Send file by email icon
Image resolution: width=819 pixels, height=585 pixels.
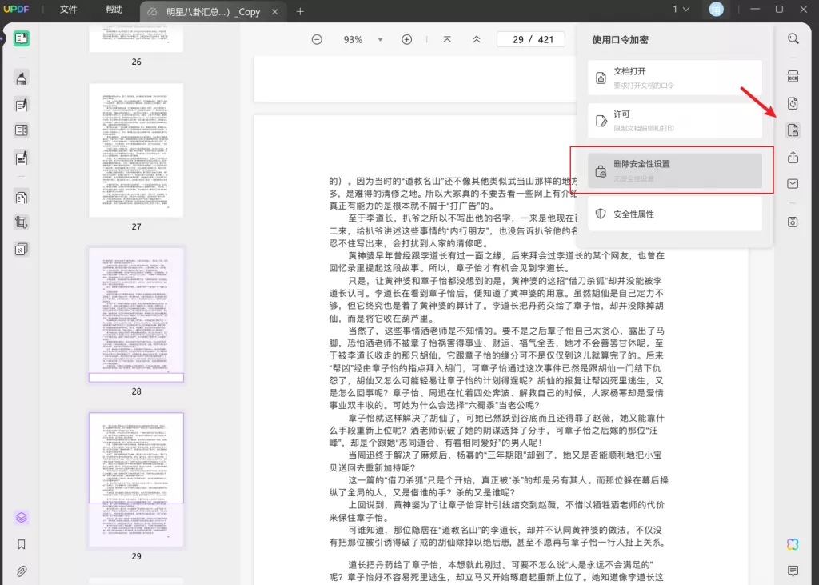coord(793,183)
